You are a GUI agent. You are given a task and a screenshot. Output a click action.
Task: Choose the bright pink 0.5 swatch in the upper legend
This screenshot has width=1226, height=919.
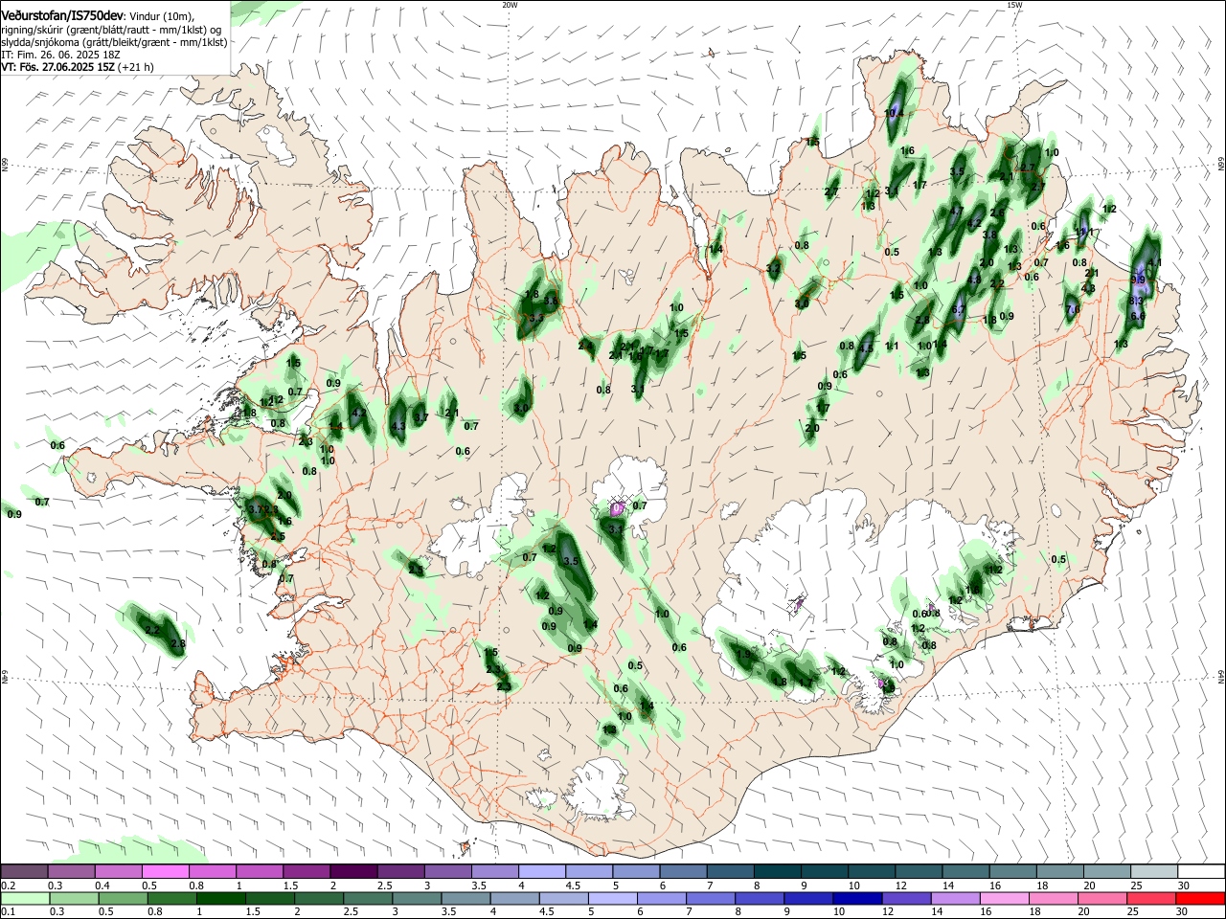click(166, 872)
